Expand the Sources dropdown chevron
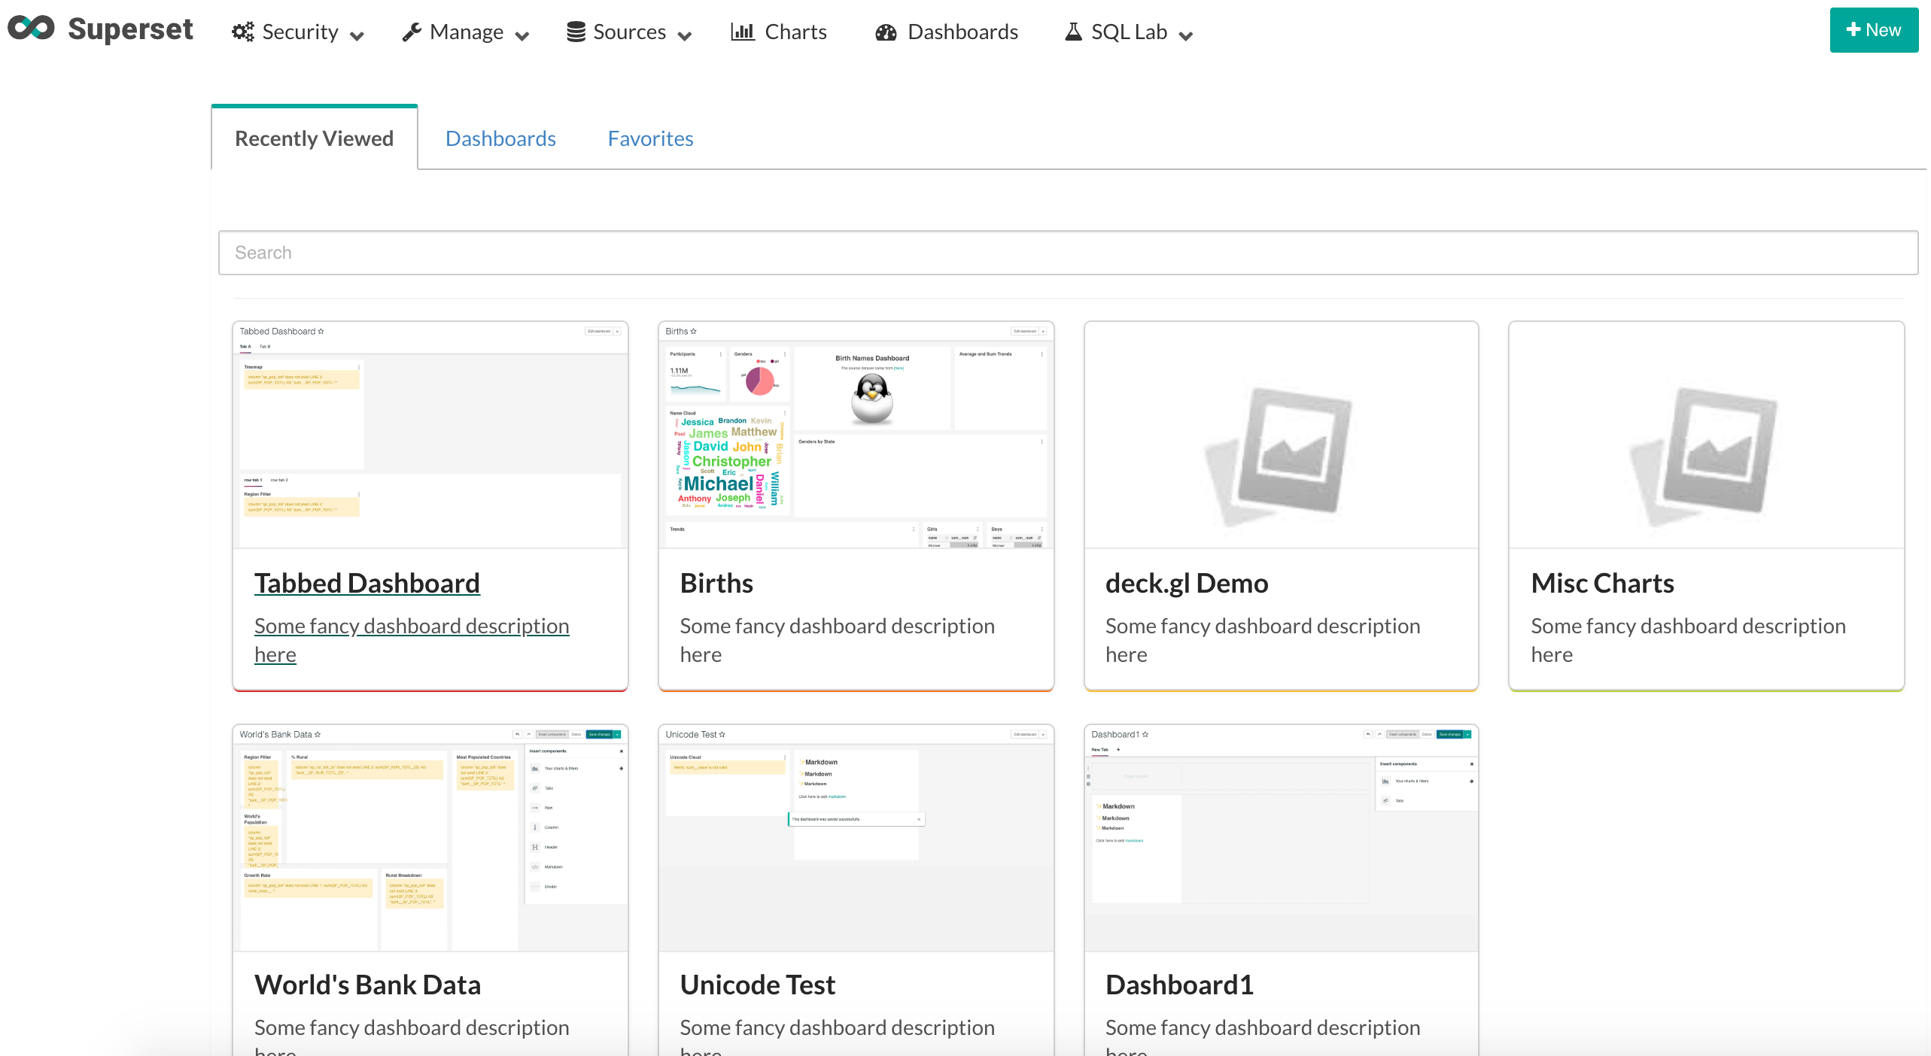Viewport: 1931px width, 1056px height. point(684,35)
